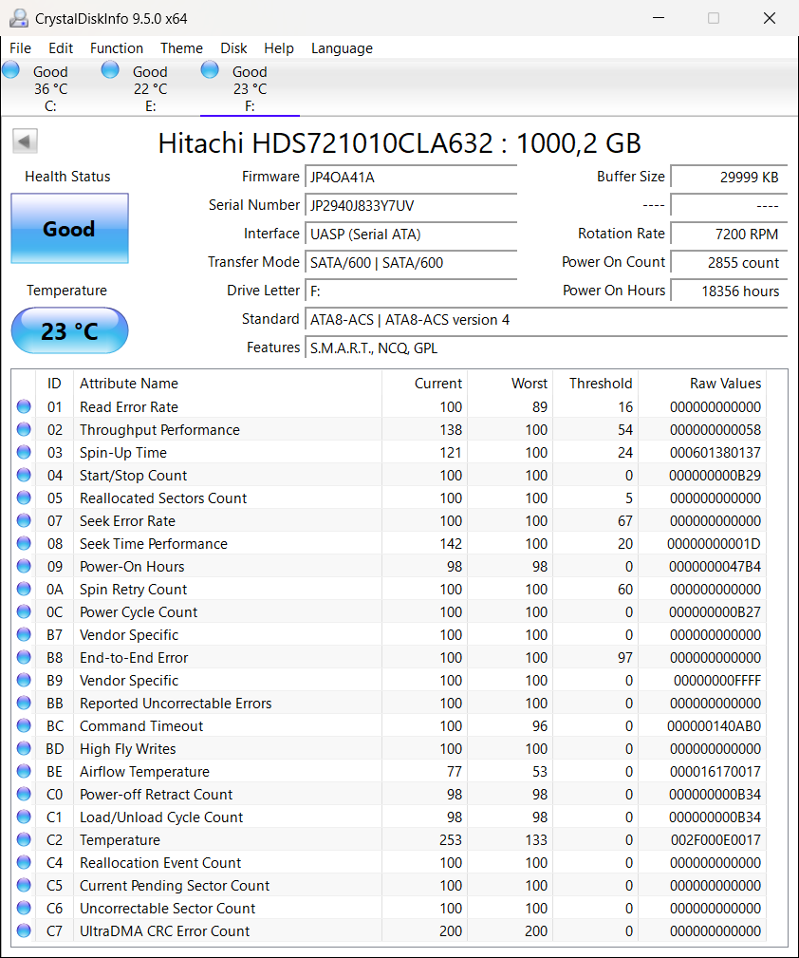Click the blue health dot above drive C:
The image size is (799, 958).
click(10, 68)
